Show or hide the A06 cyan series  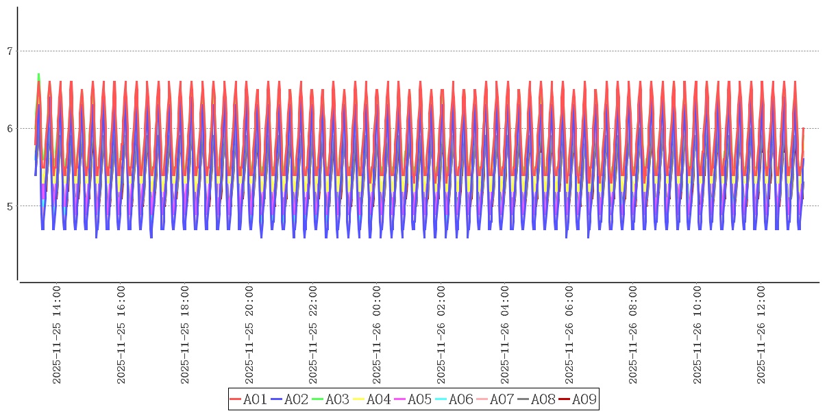[454, 399]
